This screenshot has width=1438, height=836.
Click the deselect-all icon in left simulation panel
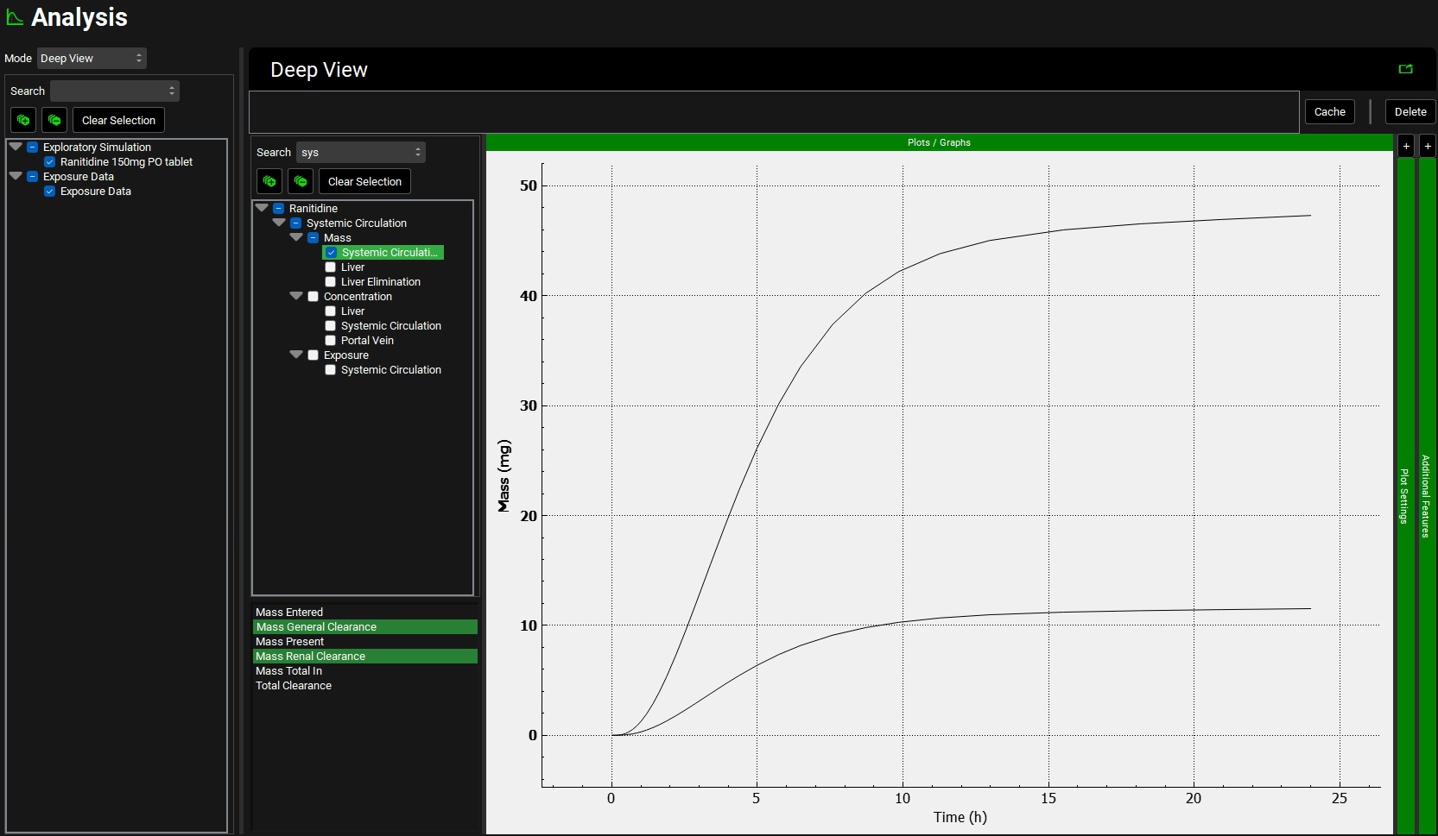pos(54,120)
